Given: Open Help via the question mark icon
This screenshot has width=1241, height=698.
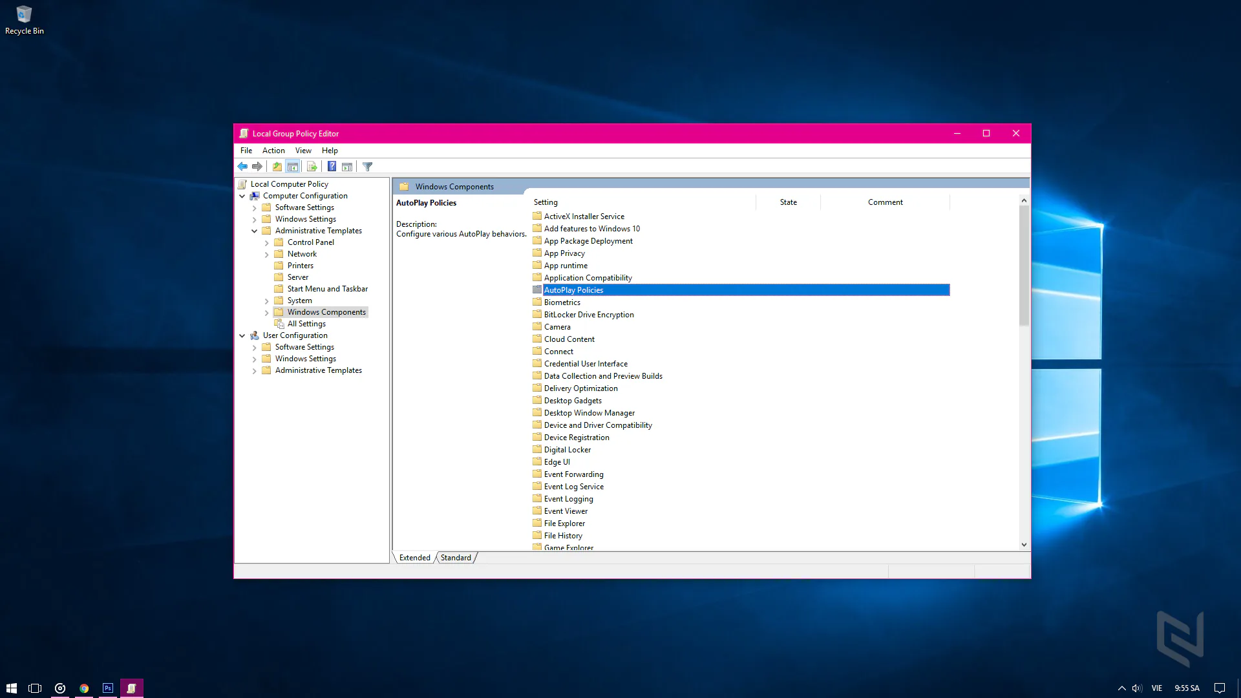Looking at the screenshot, I should click(x=332, y=167).
